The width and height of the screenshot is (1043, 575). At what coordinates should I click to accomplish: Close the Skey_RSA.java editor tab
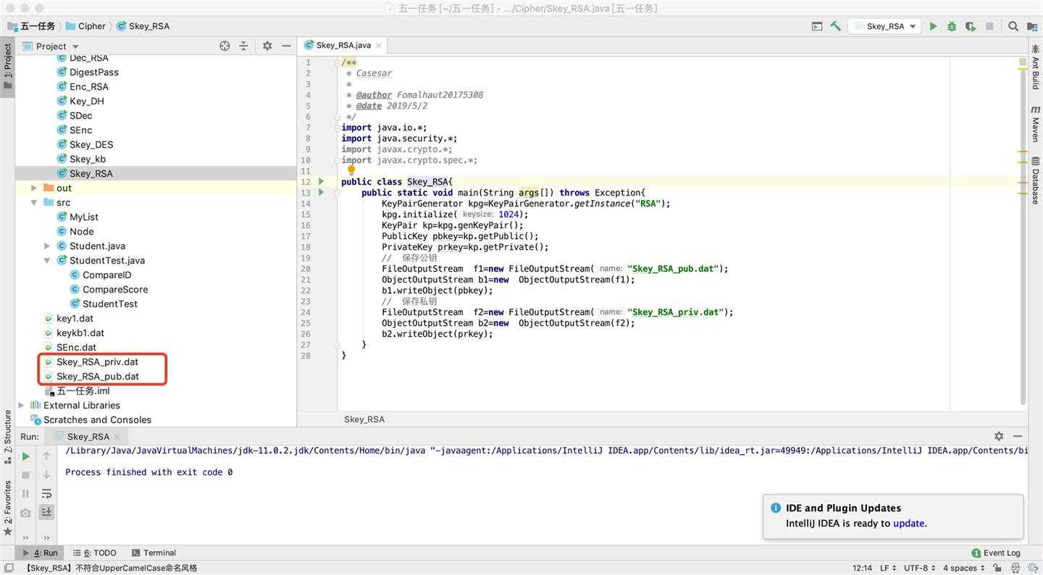click(378, 45)
